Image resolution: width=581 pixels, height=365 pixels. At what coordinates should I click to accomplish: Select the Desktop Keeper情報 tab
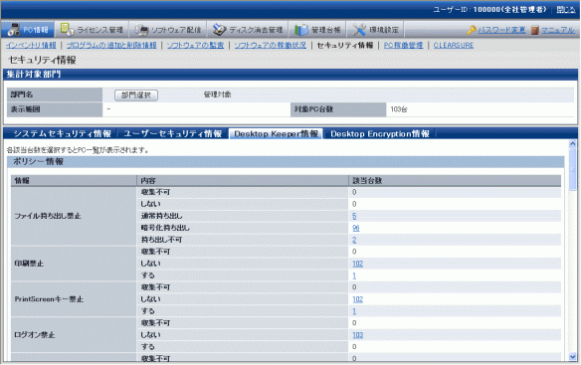pos(276,134)
